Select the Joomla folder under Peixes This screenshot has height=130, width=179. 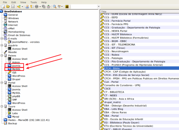click(16, 66)
